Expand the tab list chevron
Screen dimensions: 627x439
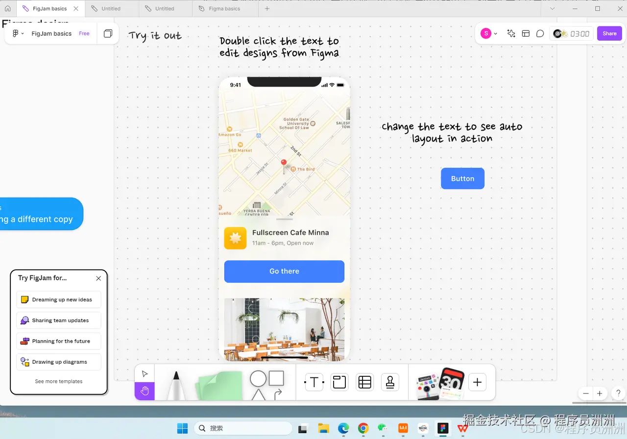click(x=553, y=8)
